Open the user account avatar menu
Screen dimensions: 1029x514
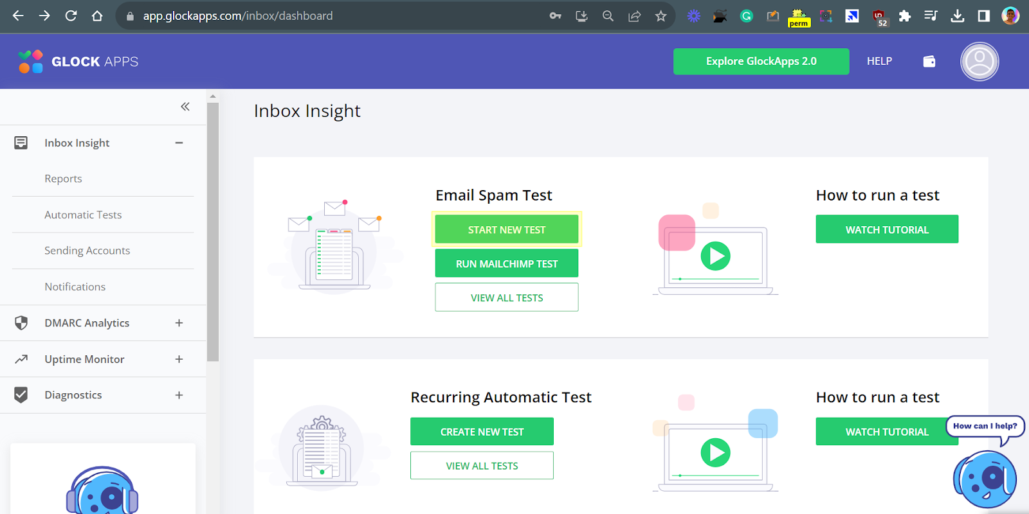pos(979,62)
